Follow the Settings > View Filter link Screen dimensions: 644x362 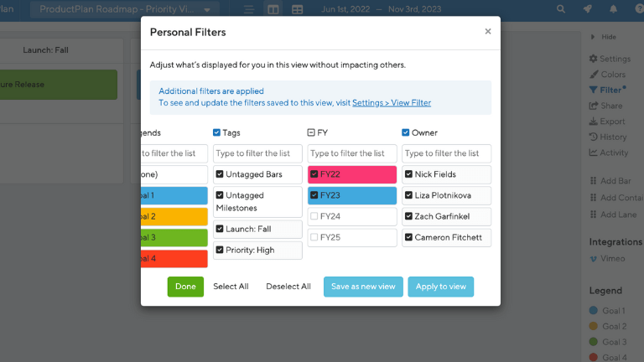[x=392, y=102]
